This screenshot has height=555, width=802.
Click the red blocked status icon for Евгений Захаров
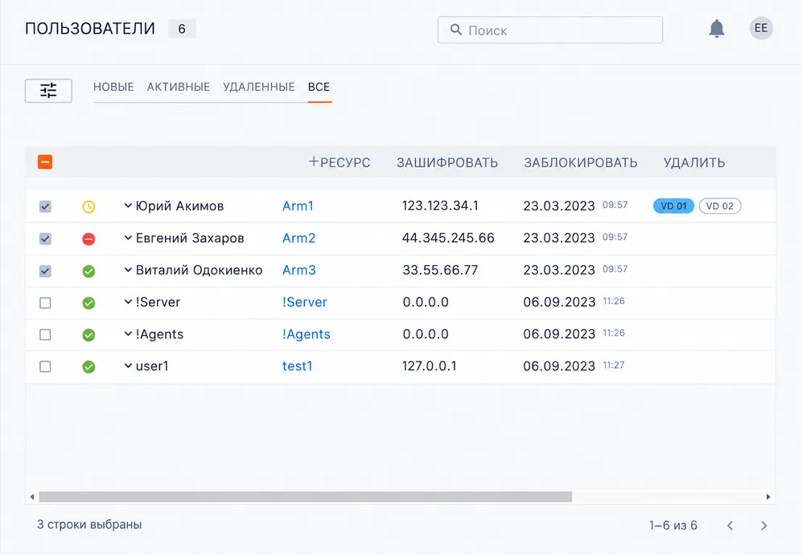[88, 239]
